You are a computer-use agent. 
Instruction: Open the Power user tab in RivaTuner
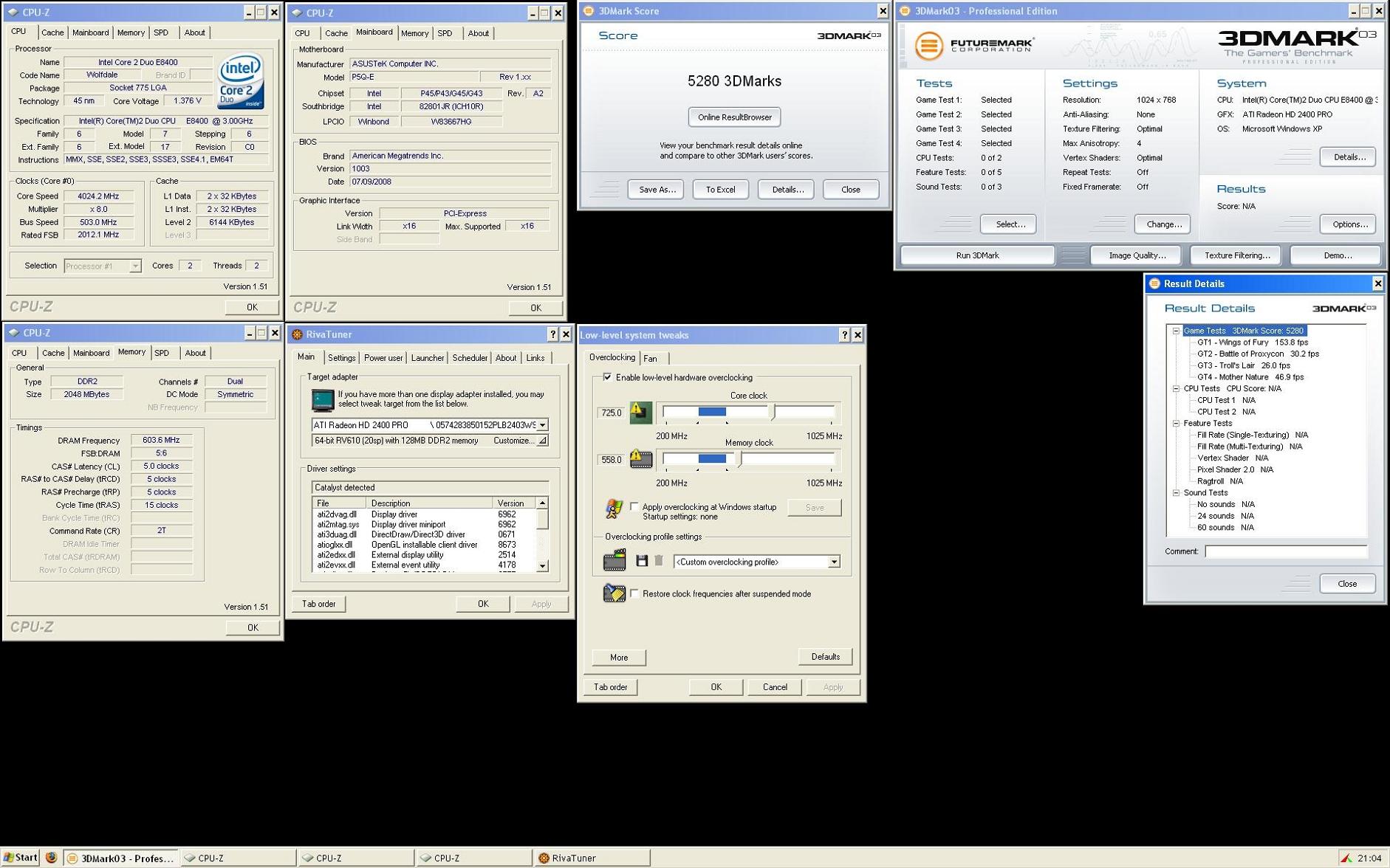[383, 358]
